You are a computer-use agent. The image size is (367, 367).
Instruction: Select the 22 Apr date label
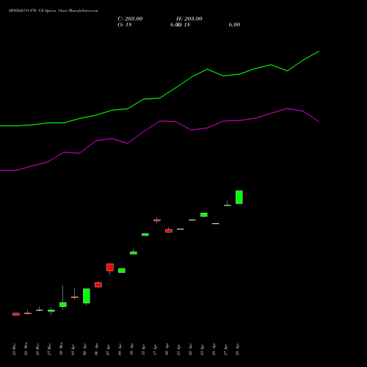[191, 350]
